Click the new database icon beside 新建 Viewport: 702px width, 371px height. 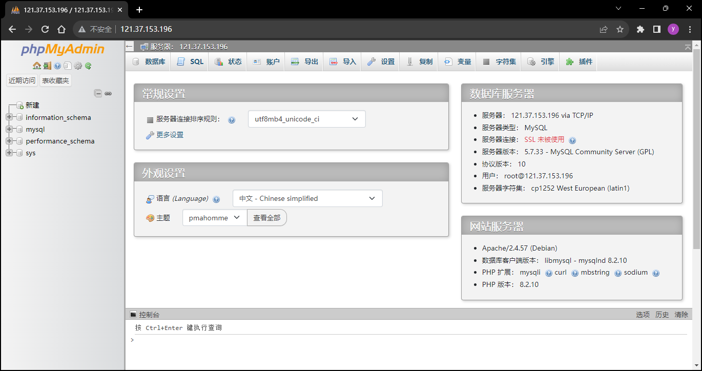(x=20, y=106)
